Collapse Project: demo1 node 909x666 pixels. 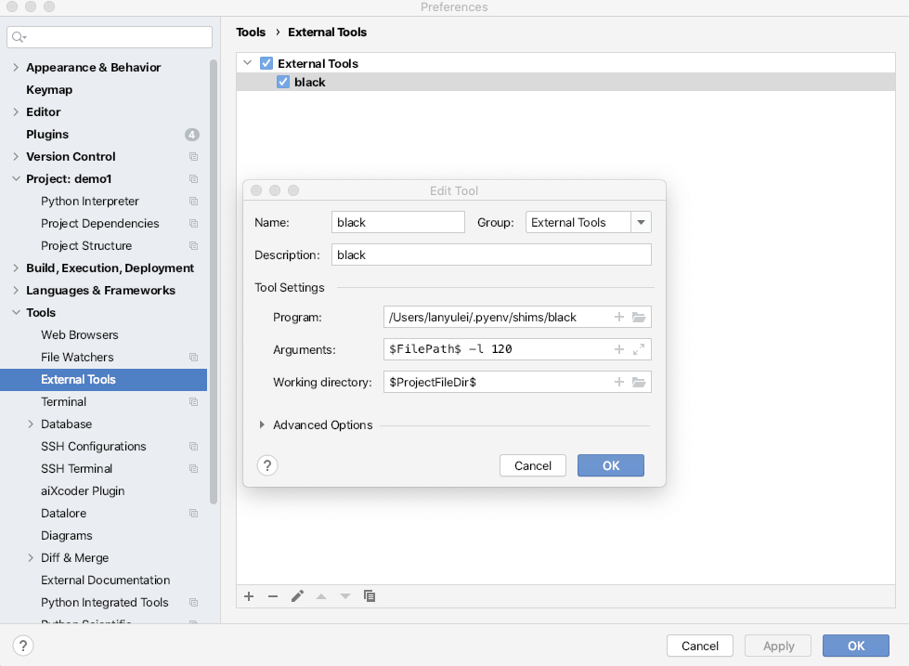click(16, 178)
